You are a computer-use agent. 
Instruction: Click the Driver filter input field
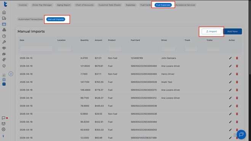(168, 49)
